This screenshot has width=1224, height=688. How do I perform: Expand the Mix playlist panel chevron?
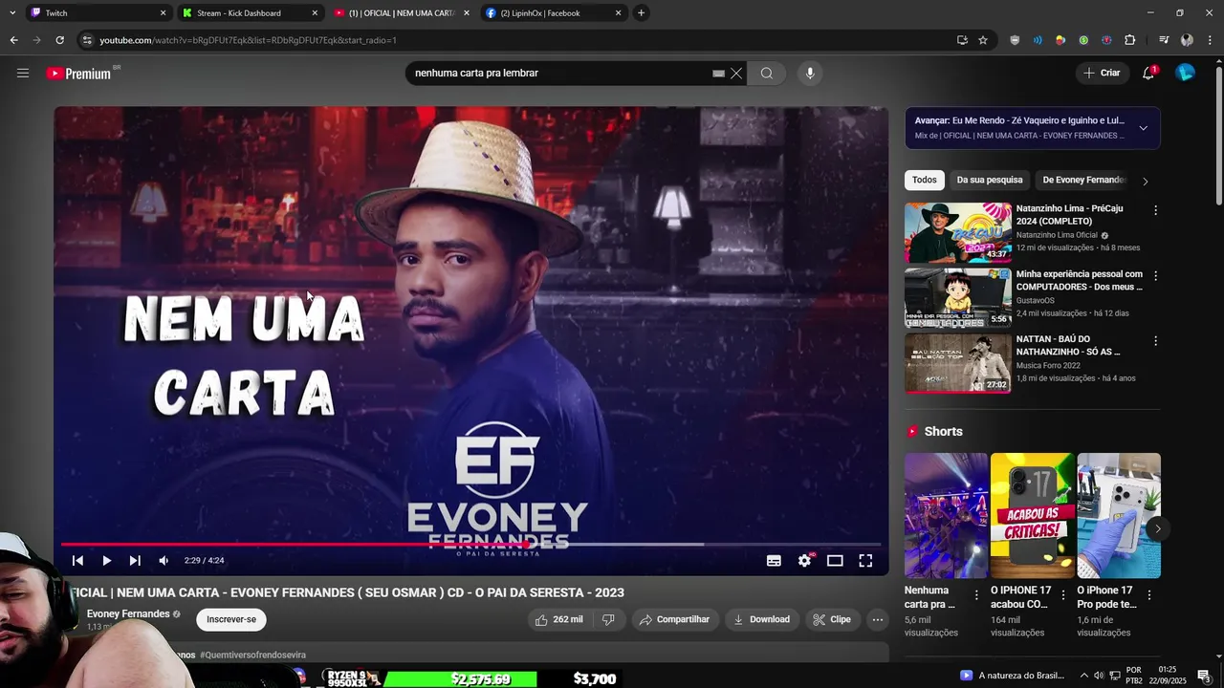(x=1143, y=128)
